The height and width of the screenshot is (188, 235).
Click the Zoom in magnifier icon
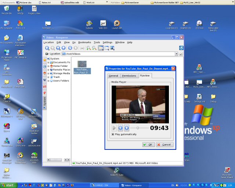tap(88, 48)
